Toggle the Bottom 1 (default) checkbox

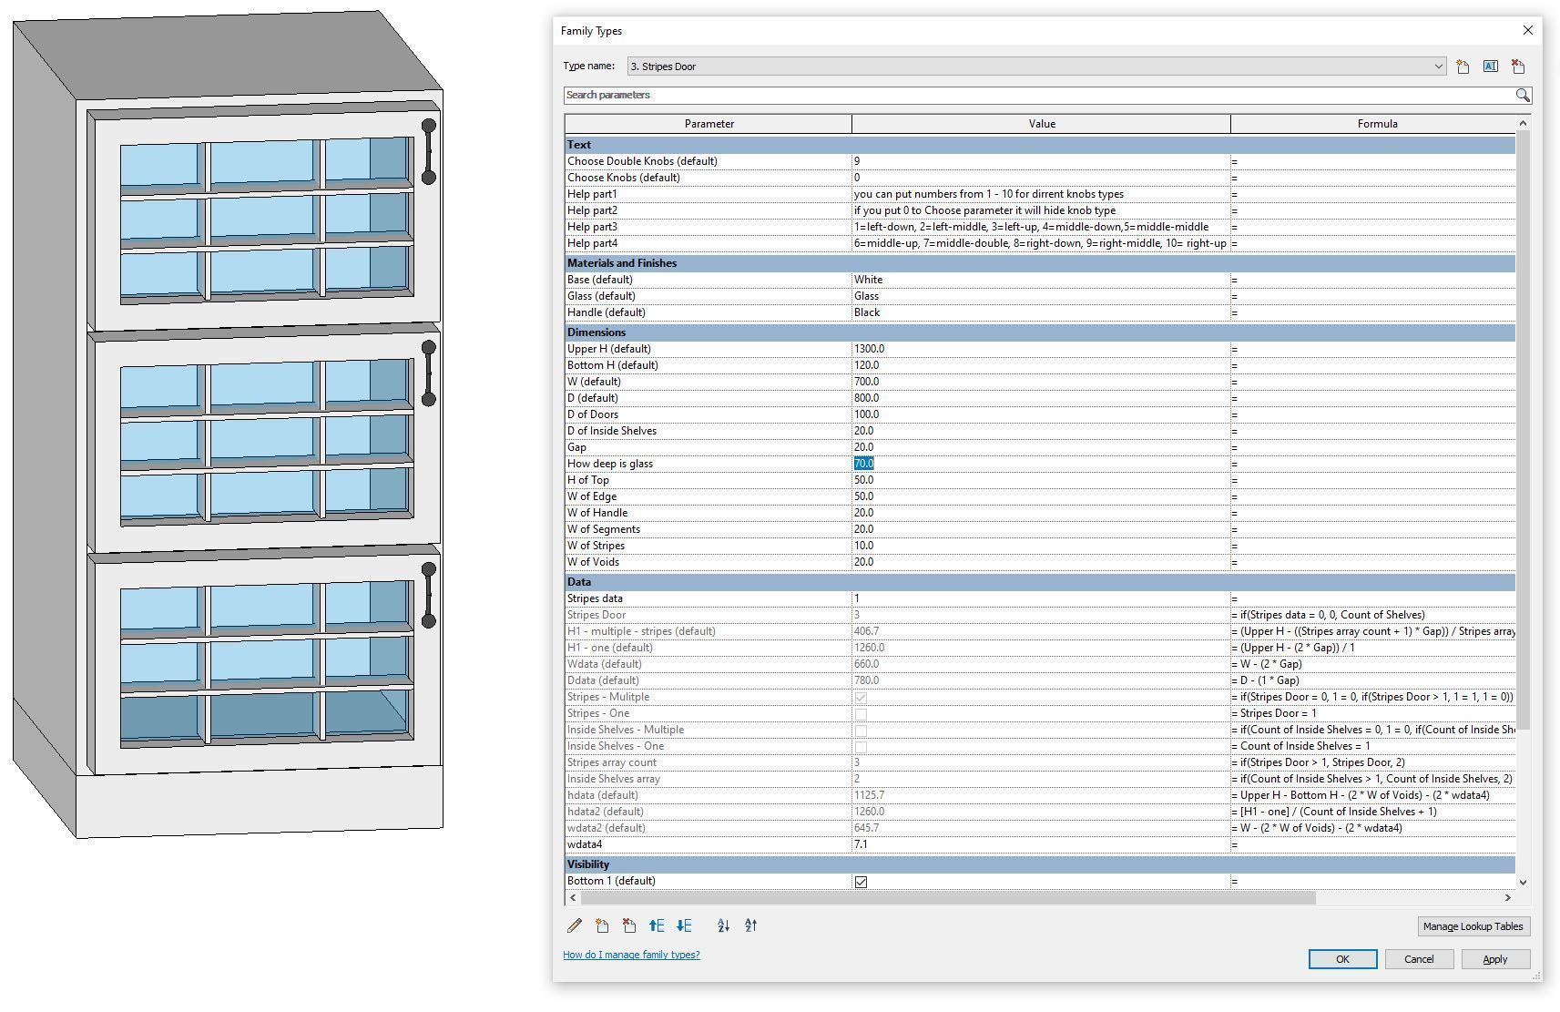861,882
